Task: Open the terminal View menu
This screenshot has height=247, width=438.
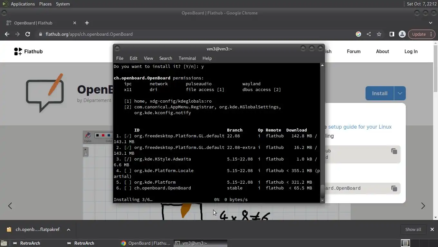Action: (148, 58)
